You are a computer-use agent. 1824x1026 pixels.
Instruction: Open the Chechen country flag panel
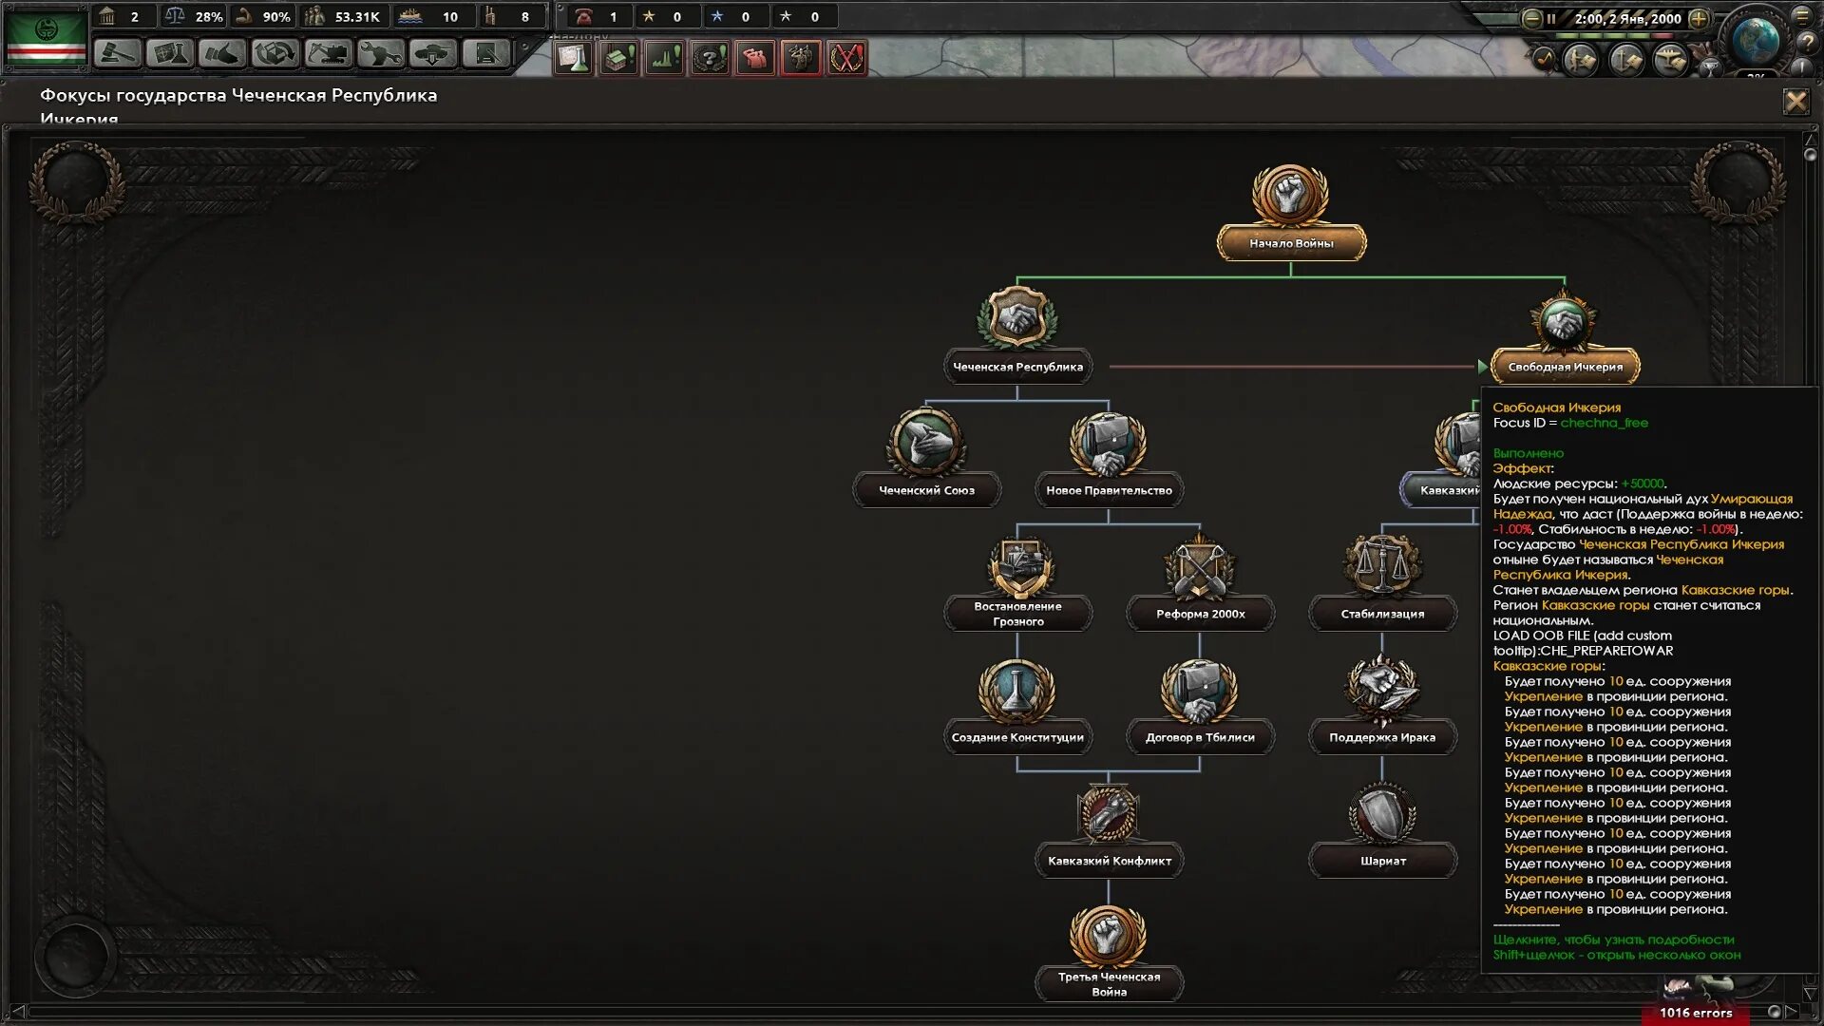[x=46, y=36]
